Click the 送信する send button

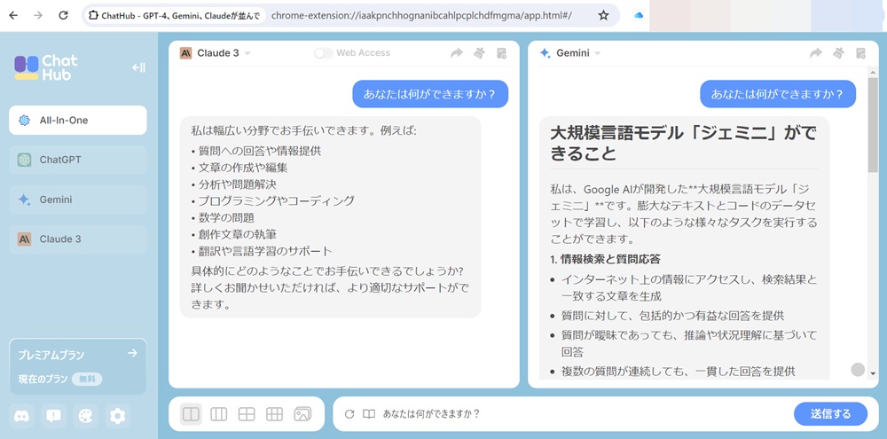click(830, 414)
